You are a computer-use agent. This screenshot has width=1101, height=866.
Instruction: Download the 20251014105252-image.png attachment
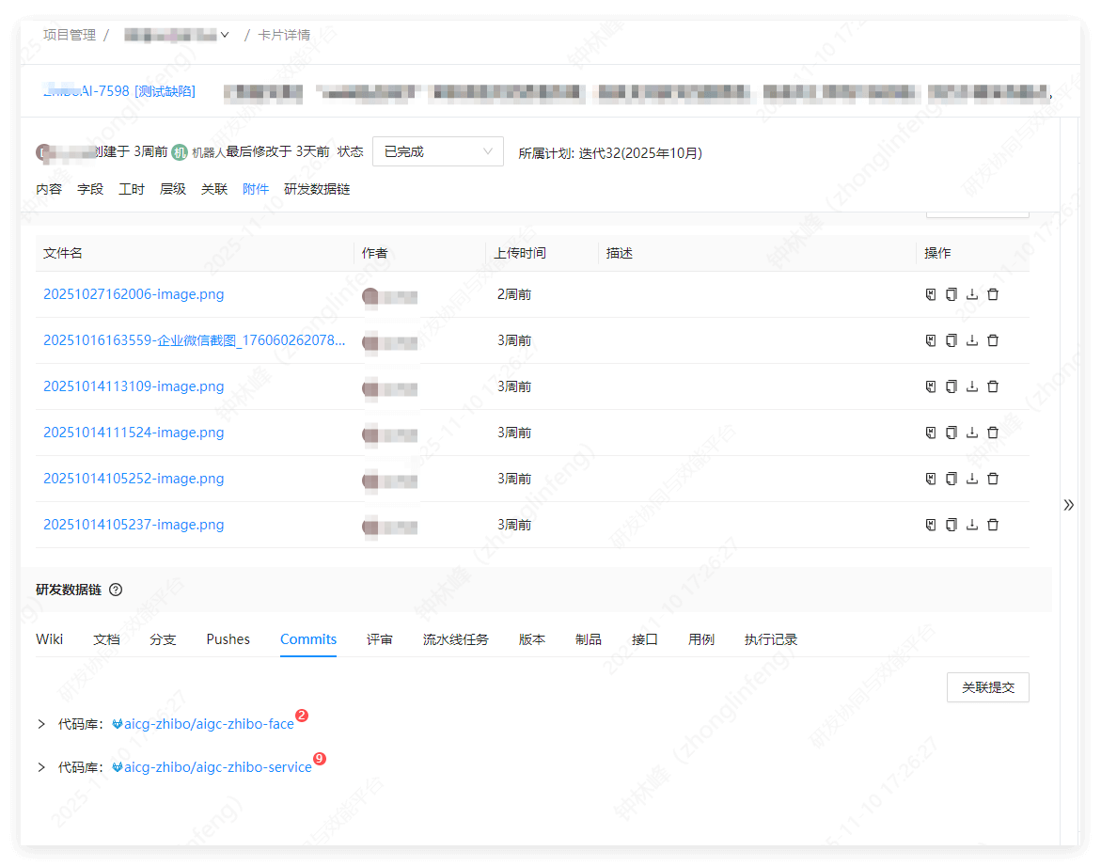[x=972, y=479]
